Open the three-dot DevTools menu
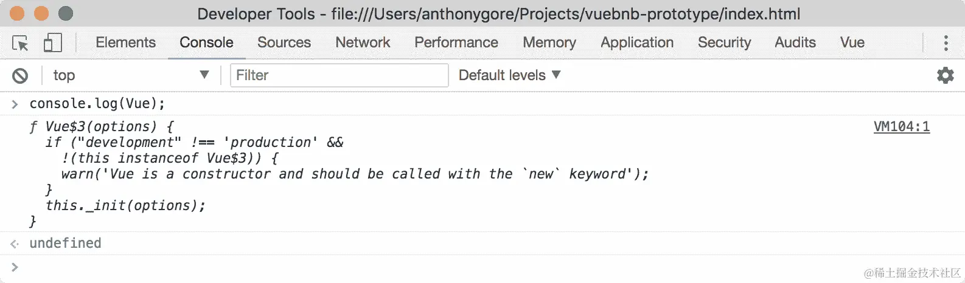Screen dimensions: 965x283 (x=945, y=43)
